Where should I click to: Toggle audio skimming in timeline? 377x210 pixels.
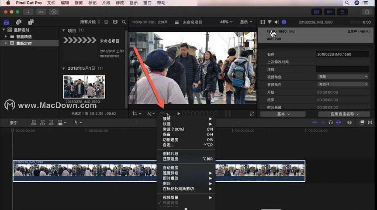pyautogui.click(x=323, y=122)
